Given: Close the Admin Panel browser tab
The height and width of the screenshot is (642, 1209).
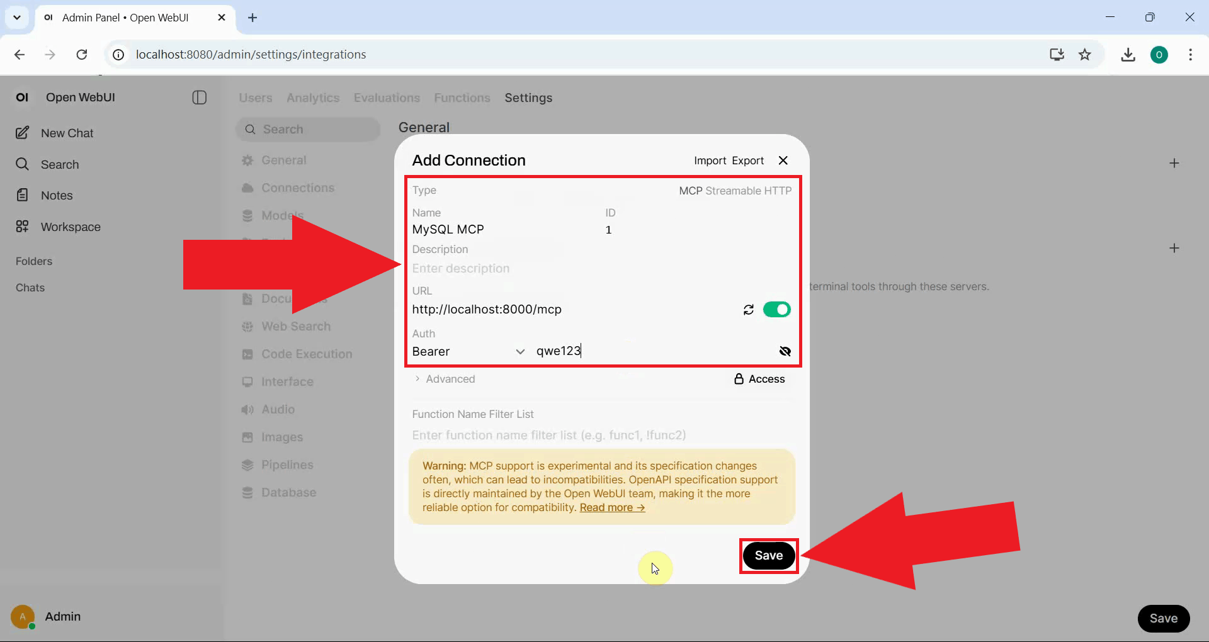Looking at the screenshot, I should coord(222,18).
